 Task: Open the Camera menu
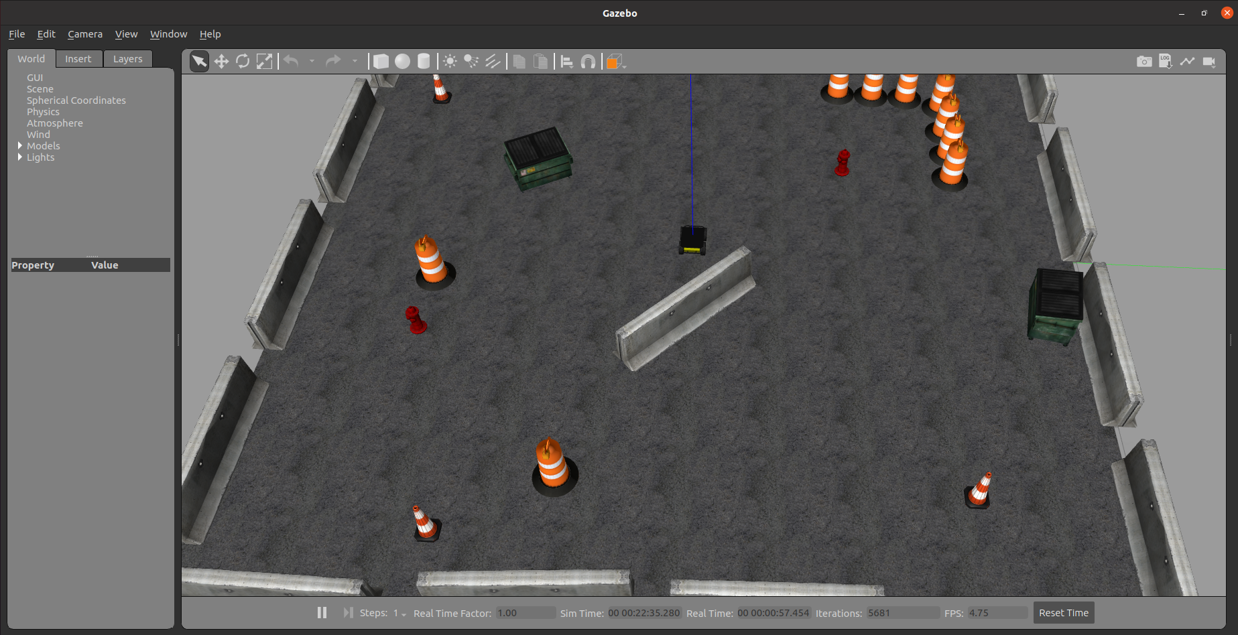tap(84, 34)
